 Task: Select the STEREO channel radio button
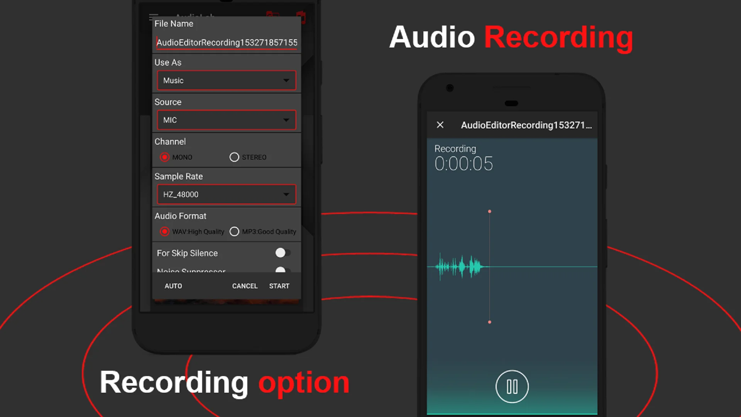(x=233, y=157)
